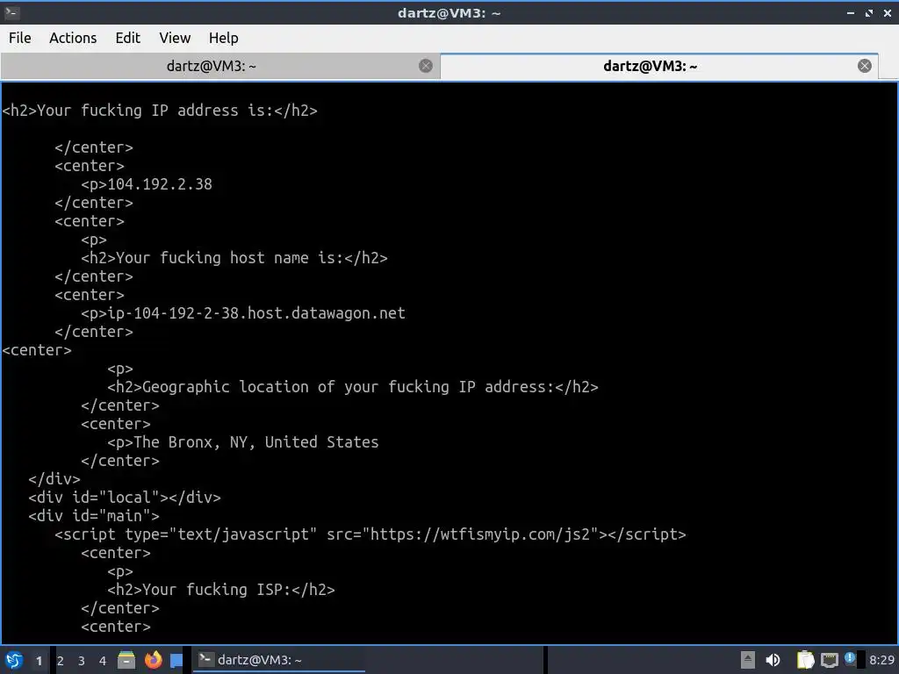Open the network status tray icon
Screen dimensions: 899x674
pyautogui.click(x=830, y=660)
